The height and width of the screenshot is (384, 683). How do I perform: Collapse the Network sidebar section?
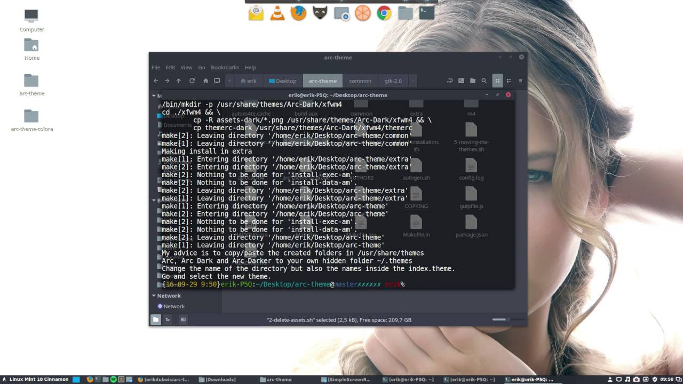click(154, 295)
